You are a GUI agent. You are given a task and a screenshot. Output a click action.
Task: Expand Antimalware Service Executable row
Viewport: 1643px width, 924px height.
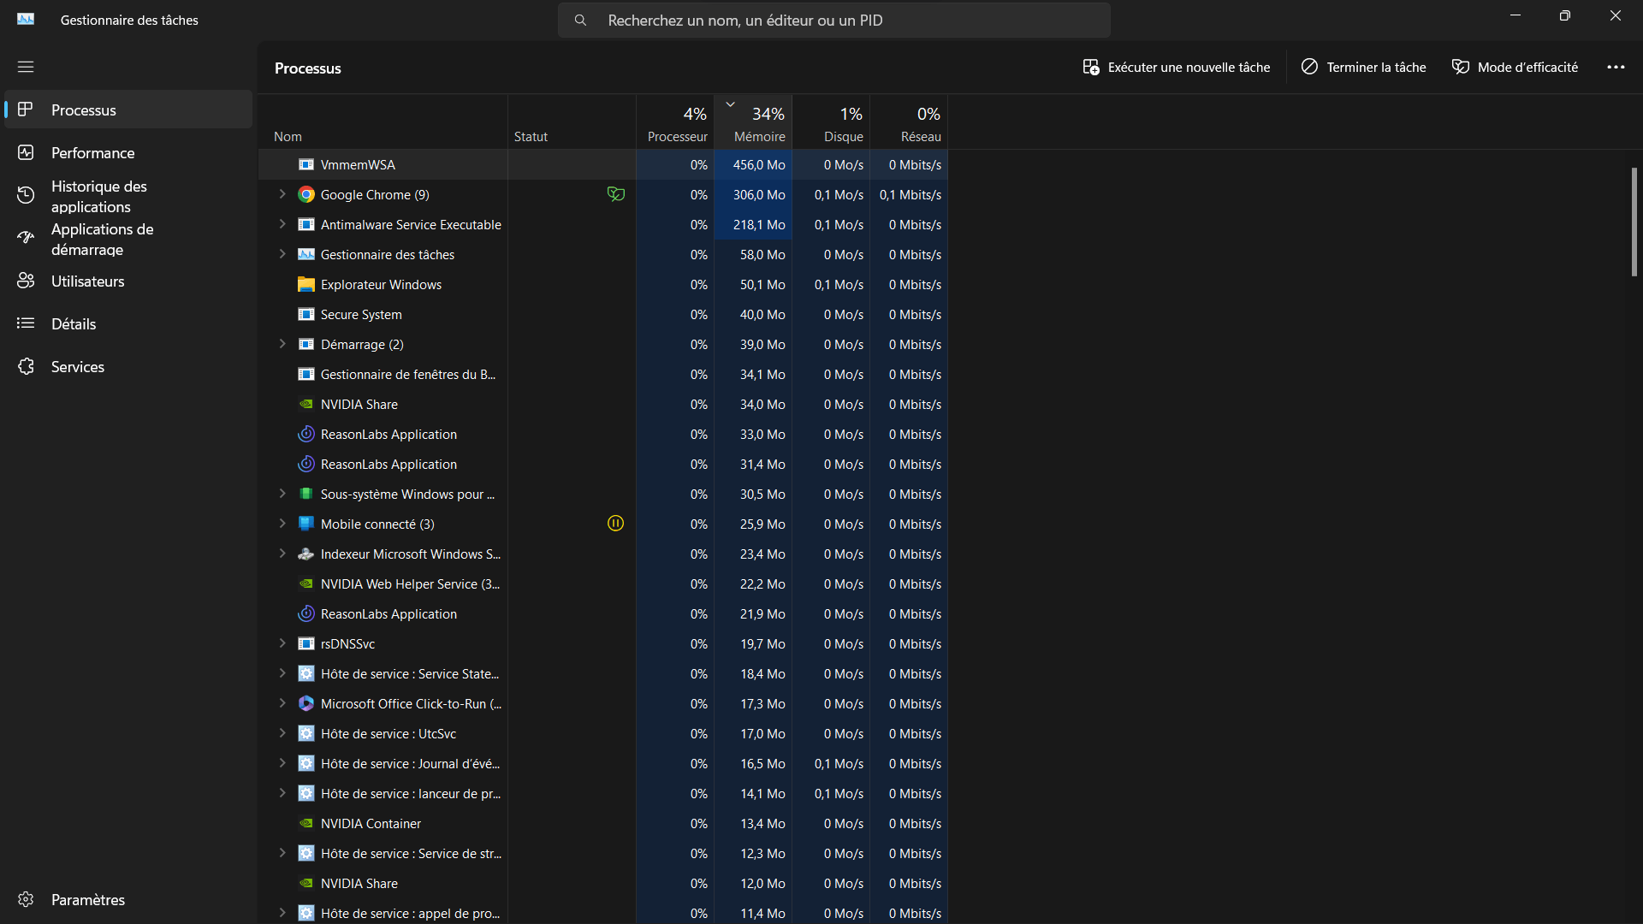(282, 224)
